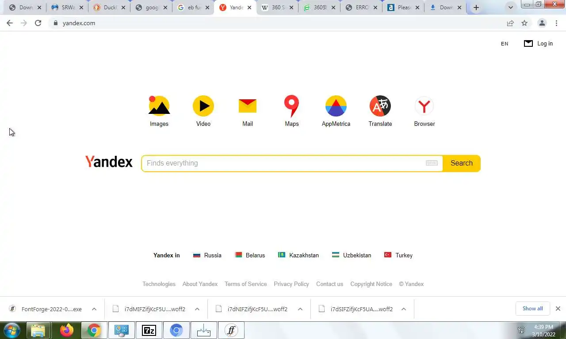
Task: Open the Technologies footer link
Action: [159, 284]
